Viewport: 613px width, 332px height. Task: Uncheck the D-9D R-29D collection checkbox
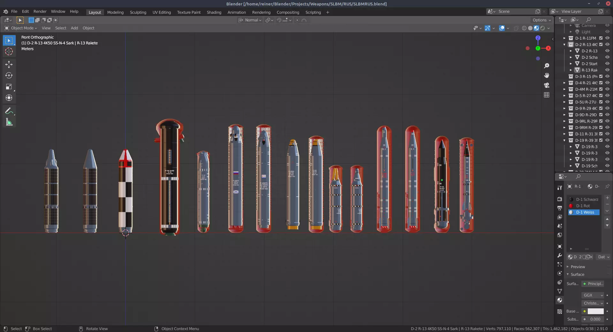point(601,115)
